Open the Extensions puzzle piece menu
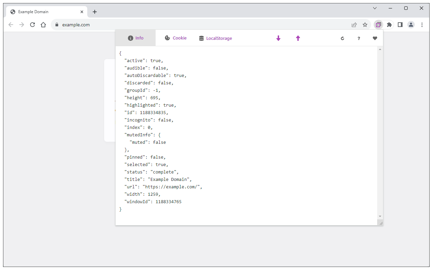The width and height of the screenshot is (433, 270). (389, 25)
